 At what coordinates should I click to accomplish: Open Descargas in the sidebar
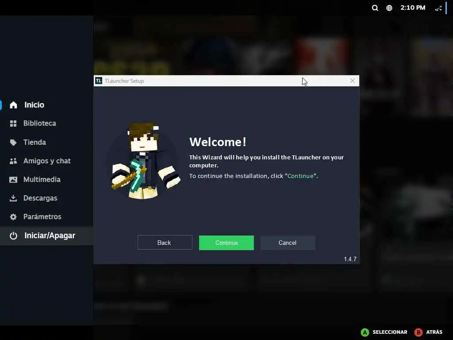click(46, 198)
